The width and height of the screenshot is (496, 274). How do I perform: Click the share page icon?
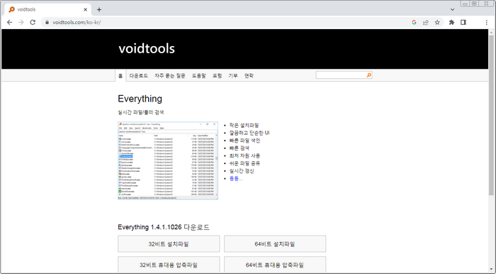point(426,22)
